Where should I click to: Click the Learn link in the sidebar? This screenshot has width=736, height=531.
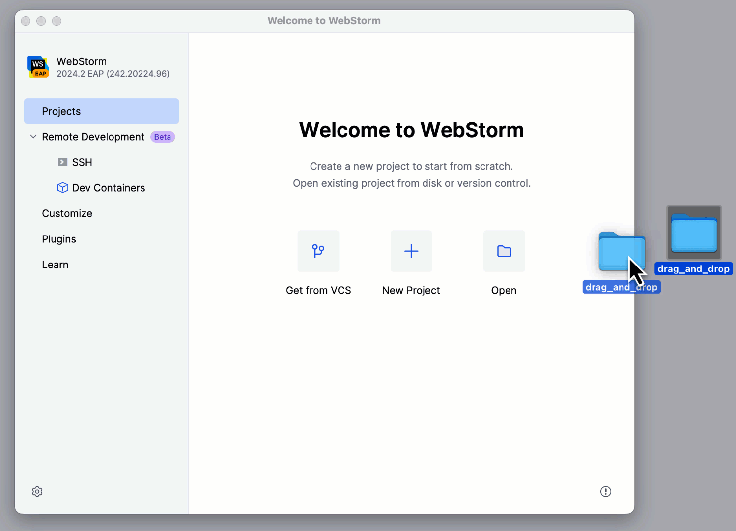55,265
